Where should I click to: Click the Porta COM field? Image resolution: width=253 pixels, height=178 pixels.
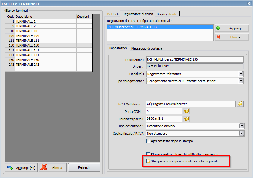click(x=164, y=111)
